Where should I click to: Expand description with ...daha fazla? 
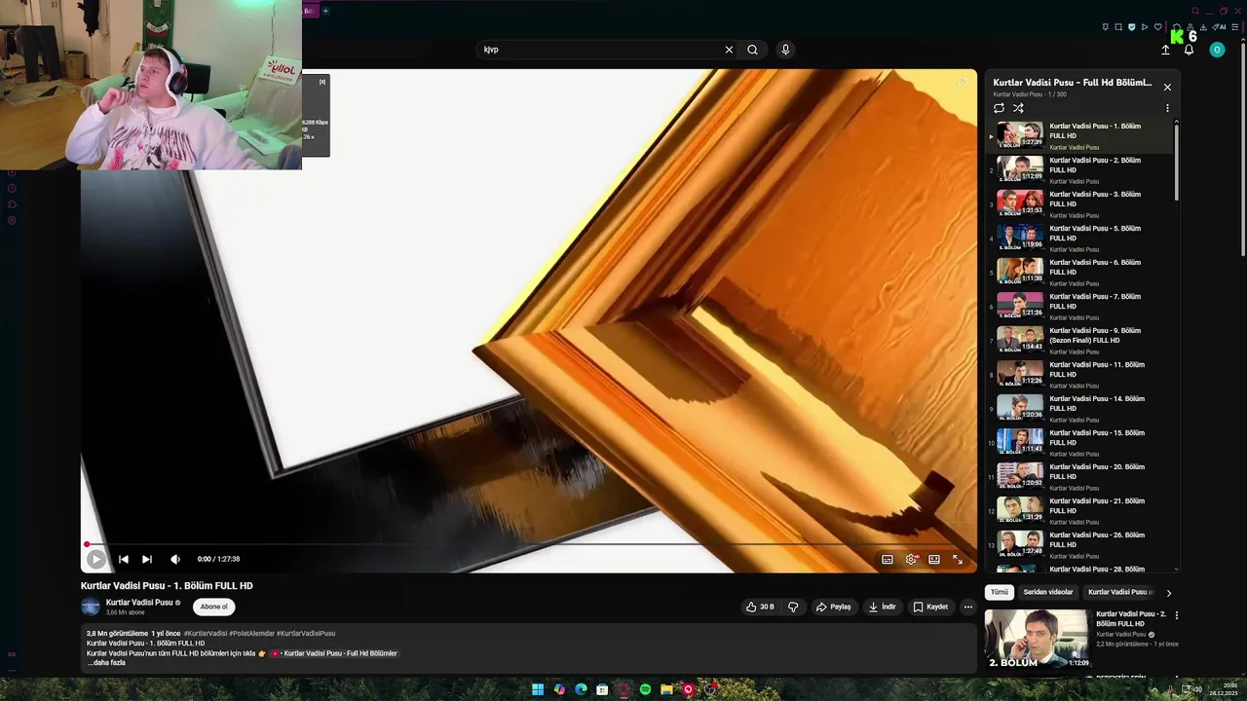tap(106, 663)
